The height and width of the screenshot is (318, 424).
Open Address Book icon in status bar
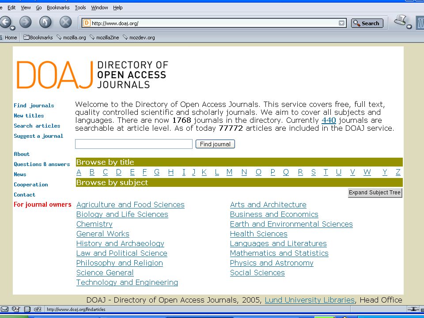[27, 309]
